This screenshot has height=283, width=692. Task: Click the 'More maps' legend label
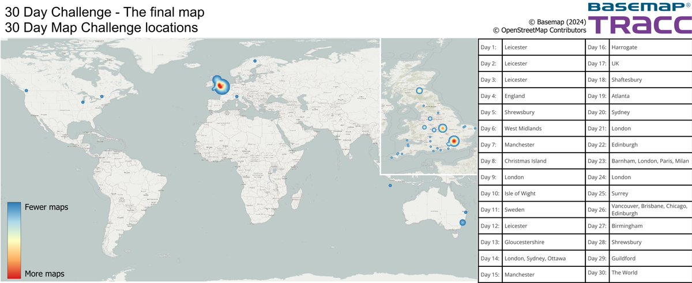click(44, 273)
